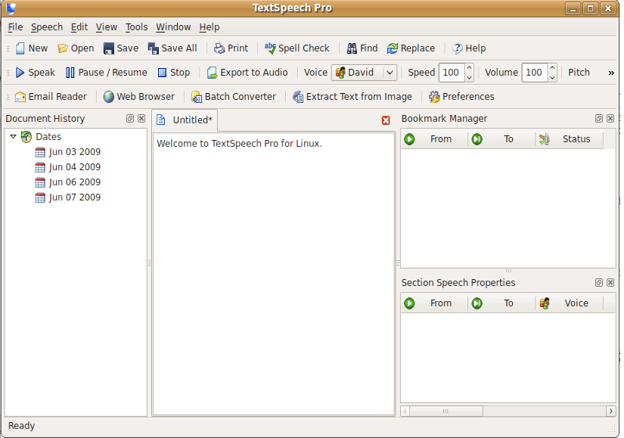Open the Speech menu
This screenshot has height=438, width=624.
[x=46, y=26]
